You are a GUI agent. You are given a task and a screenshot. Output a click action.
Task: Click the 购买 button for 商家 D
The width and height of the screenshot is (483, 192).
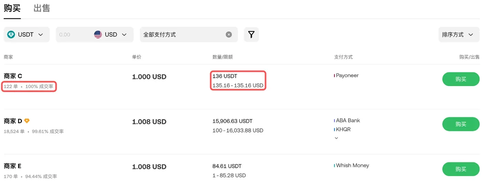[x=461, y=124]
